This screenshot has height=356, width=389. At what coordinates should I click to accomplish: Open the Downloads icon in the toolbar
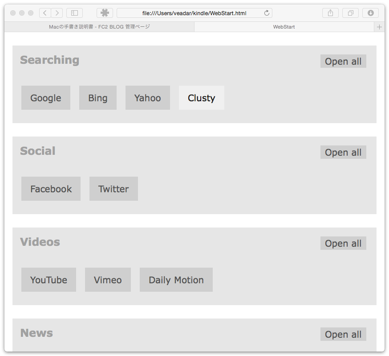[371, 13]
